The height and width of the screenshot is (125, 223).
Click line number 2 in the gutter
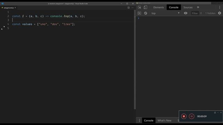tap(8, 16)
